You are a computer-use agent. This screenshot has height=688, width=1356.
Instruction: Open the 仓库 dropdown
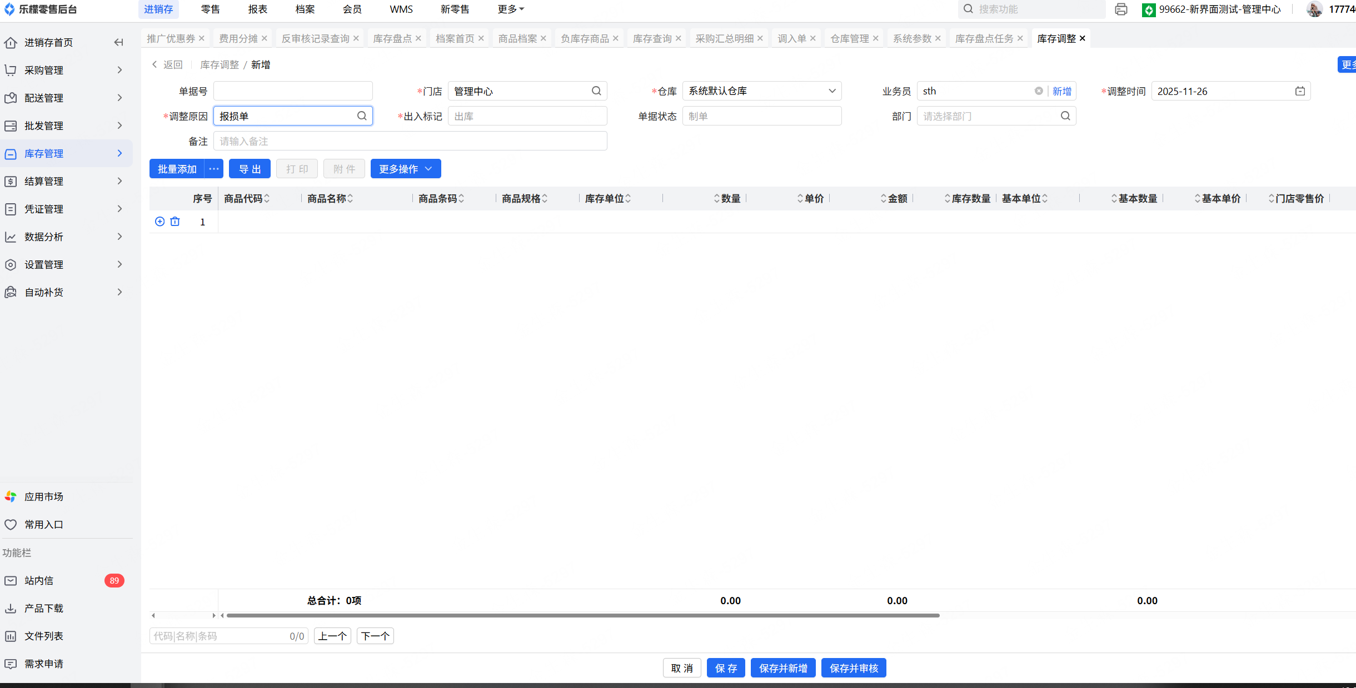[761, 91]
